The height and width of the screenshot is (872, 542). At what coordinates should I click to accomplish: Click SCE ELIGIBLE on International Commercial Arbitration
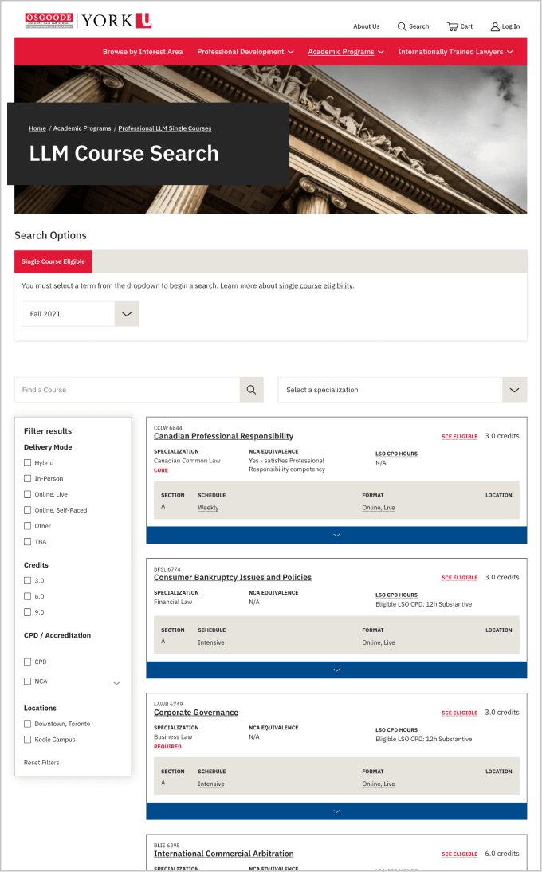click(460, 854)
